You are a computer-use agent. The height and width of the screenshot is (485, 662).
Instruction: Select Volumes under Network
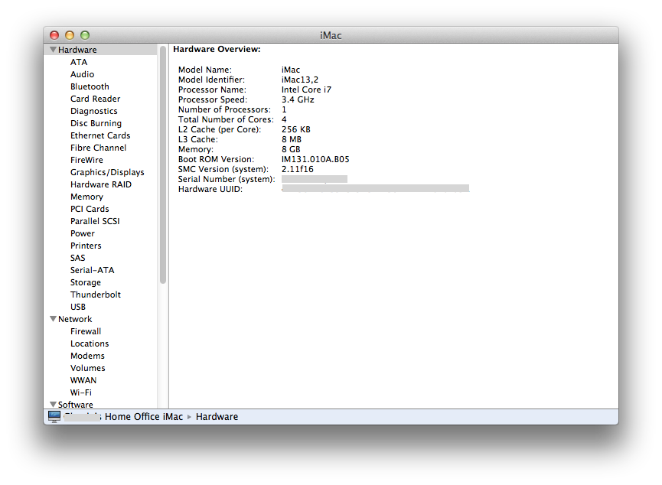click(88, 368)
